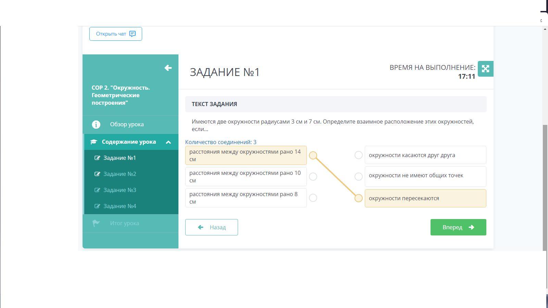The image size is (548, 308).
Task: Collapse the Содержание урока section chevron
Action: click(168, 142)
